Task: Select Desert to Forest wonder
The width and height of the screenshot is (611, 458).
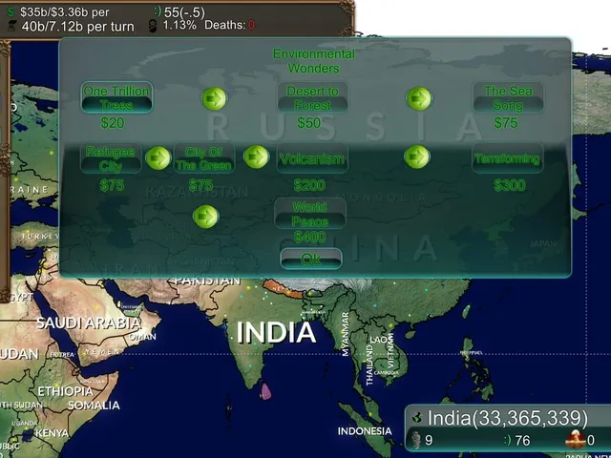Action: 312,97
